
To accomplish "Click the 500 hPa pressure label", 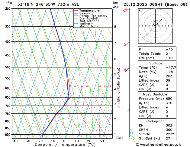I will click(8, 67).
